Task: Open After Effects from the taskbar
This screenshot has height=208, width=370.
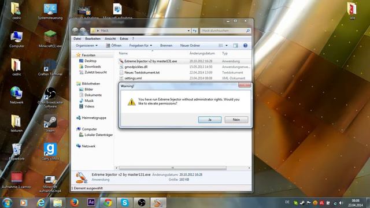Action: [x=91, y=203]
